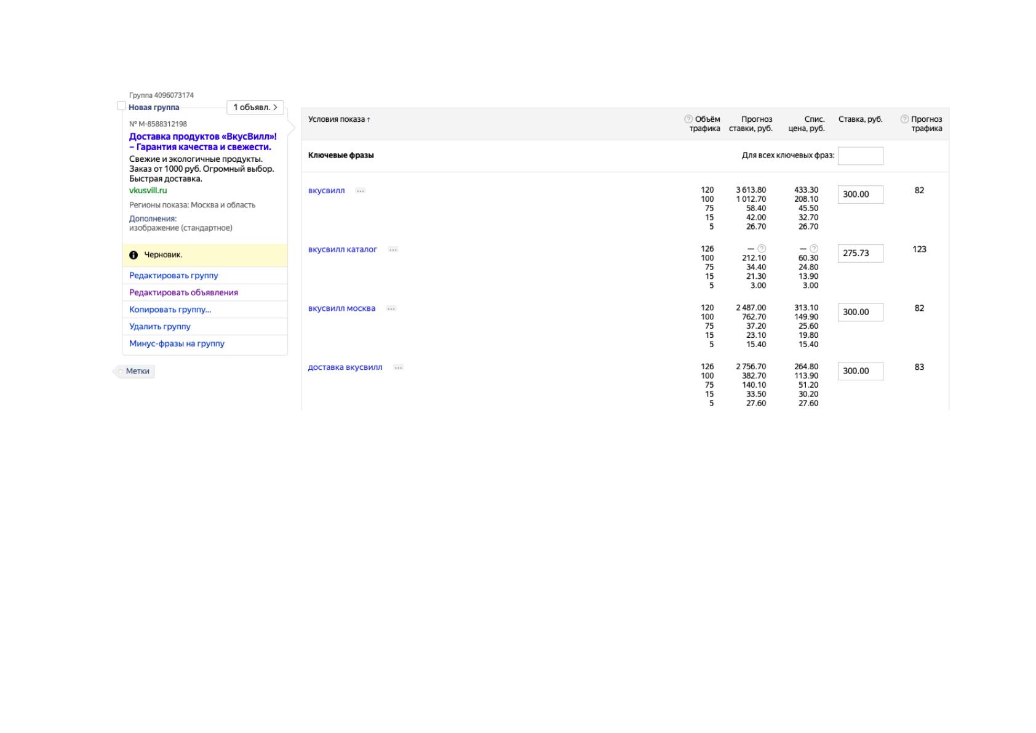Open Редактировать группу
1036x733 pixels.
[173, 276]
